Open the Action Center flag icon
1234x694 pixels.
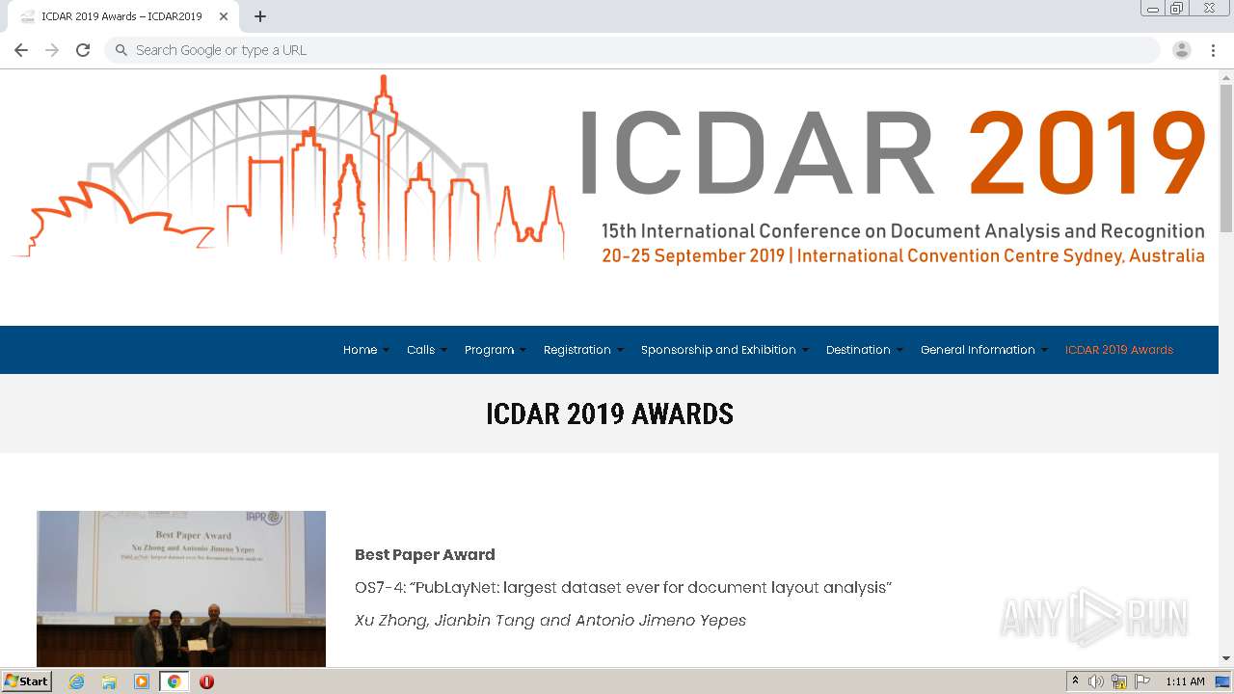pos(1142,681)
